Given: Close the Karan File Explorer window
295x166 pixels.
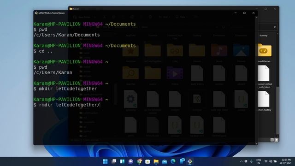Looking at the screenshot, I should [275, 9].
